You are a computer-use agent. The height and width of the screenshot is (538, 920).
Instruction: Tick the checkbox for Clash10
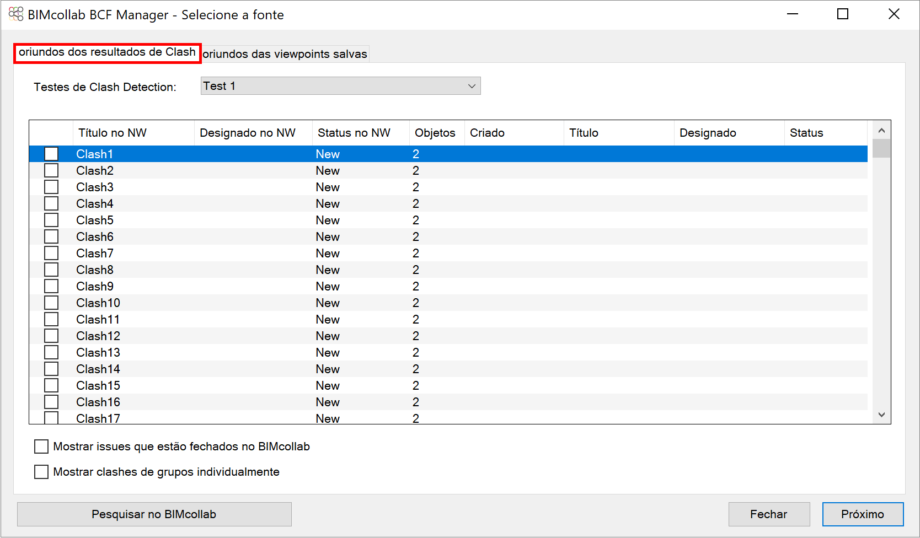click(51, 303)
